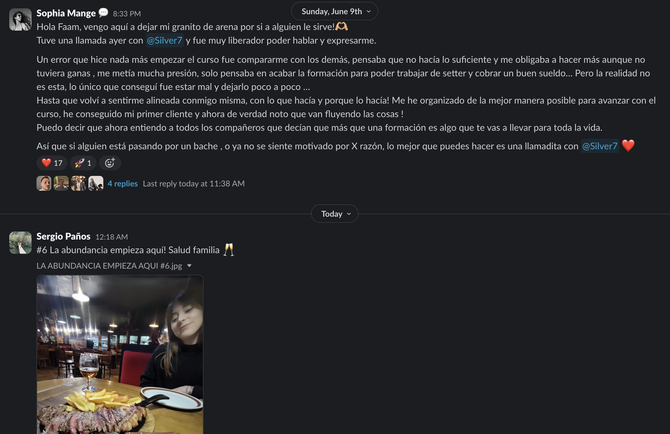Click the third replier's avatar in thread
Viewport: 670px width, 434px height.
coord(79,183)
